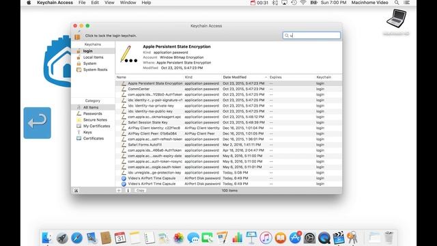
Task: Open the Edit menu
Action: point(95,3)
